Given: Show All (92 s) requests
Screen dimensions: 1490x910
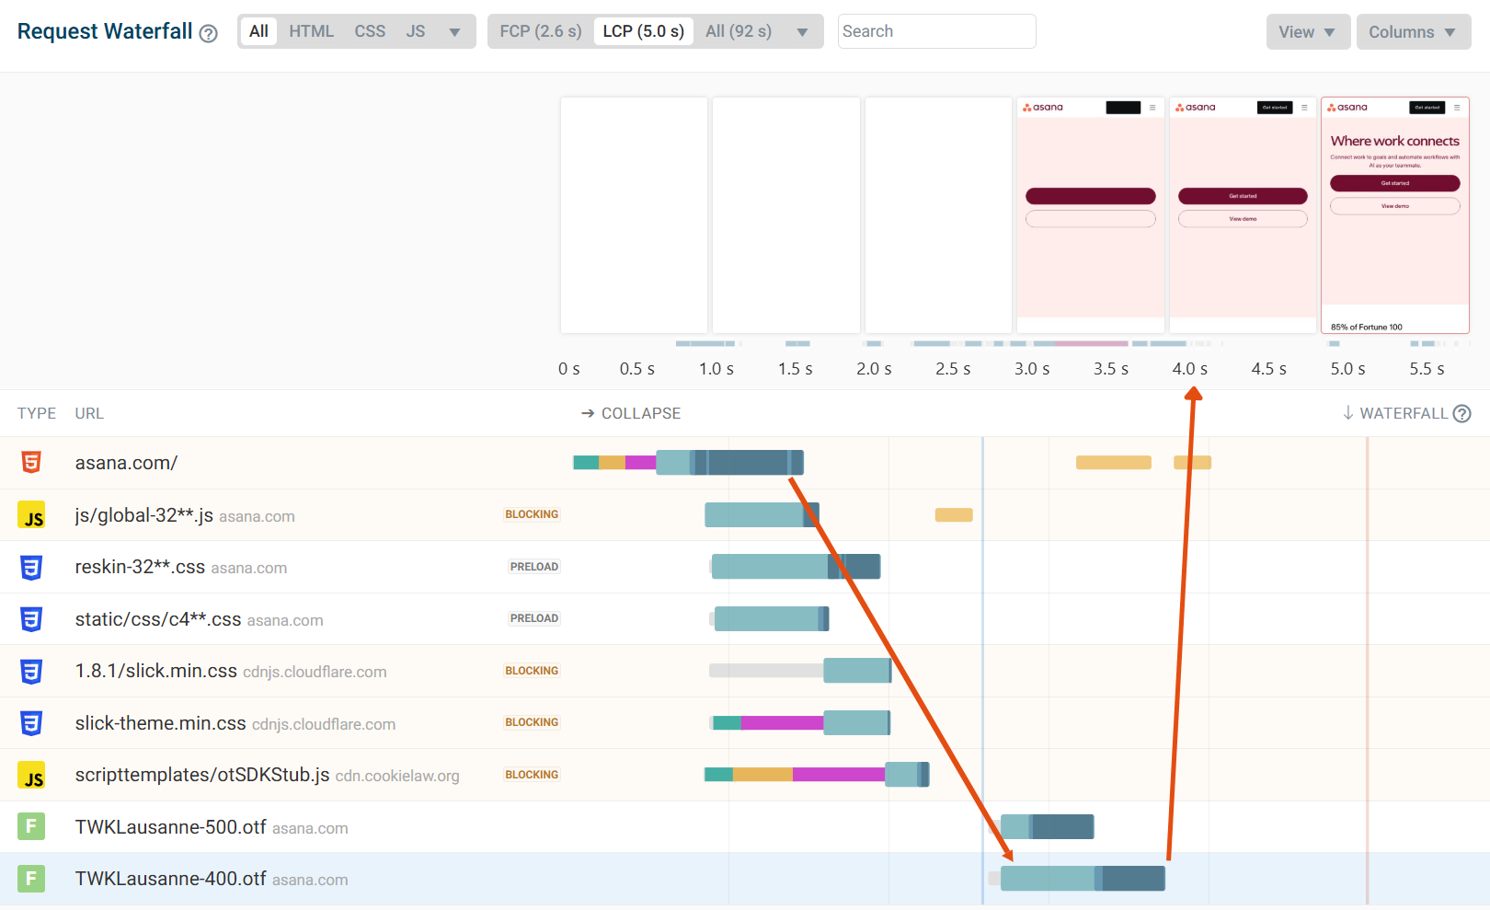Looking at the screenshot, I should (x=739, y=31).
